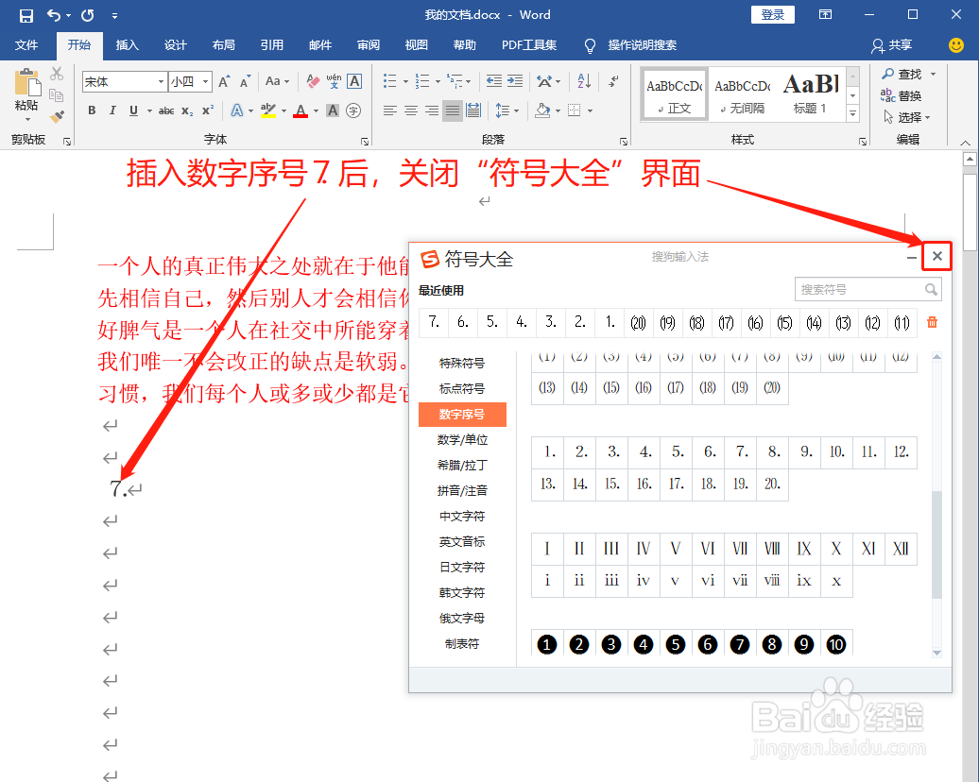Open the line spacing dropdown
This screenshot has height=782, width=979.
click(517, 110)
